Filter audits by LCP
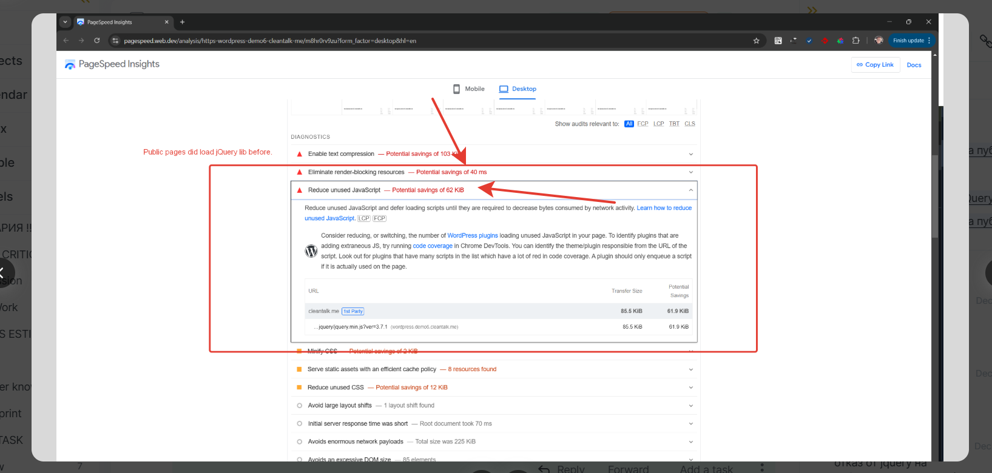Image resolution: width=992 pixels, height=473 pixels. 658,124
